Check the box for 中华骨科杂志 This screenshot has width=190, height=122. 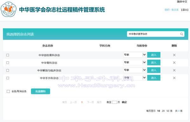pos(8,63)
